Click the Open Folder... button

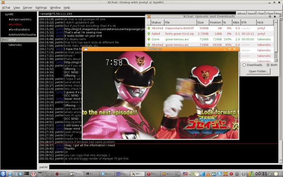(x=258, y=71)
